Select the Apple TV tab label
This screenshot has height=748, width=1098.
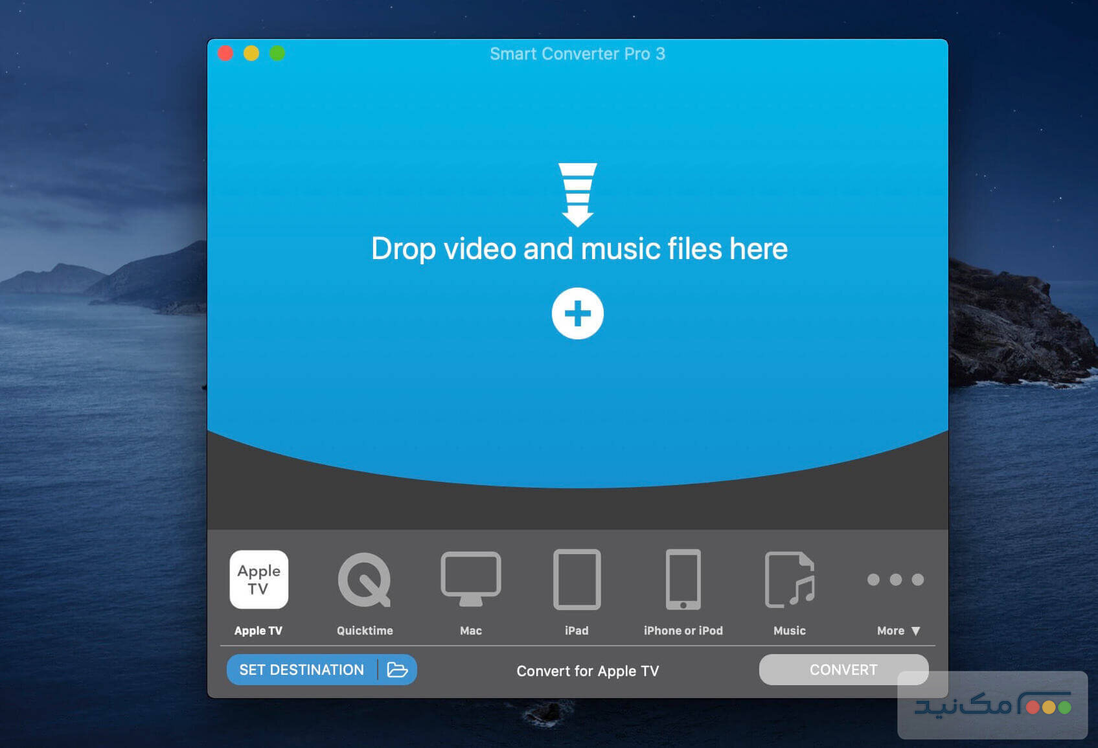tap(258, 629)
